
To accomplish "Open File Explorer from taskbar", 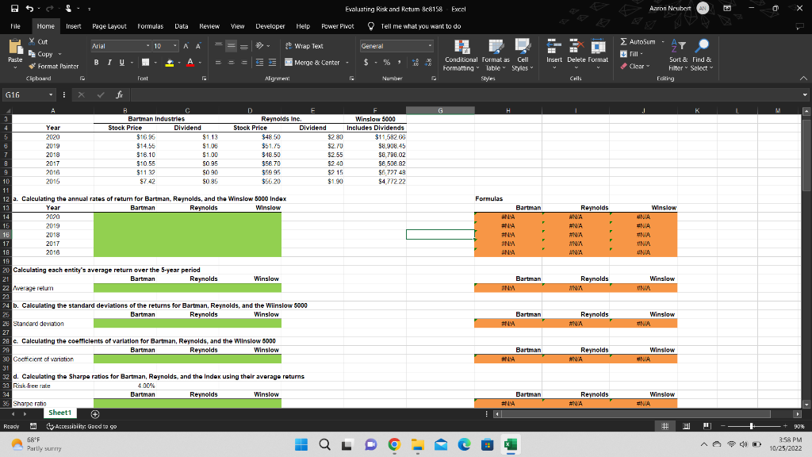I will click(x=417, y=444).
